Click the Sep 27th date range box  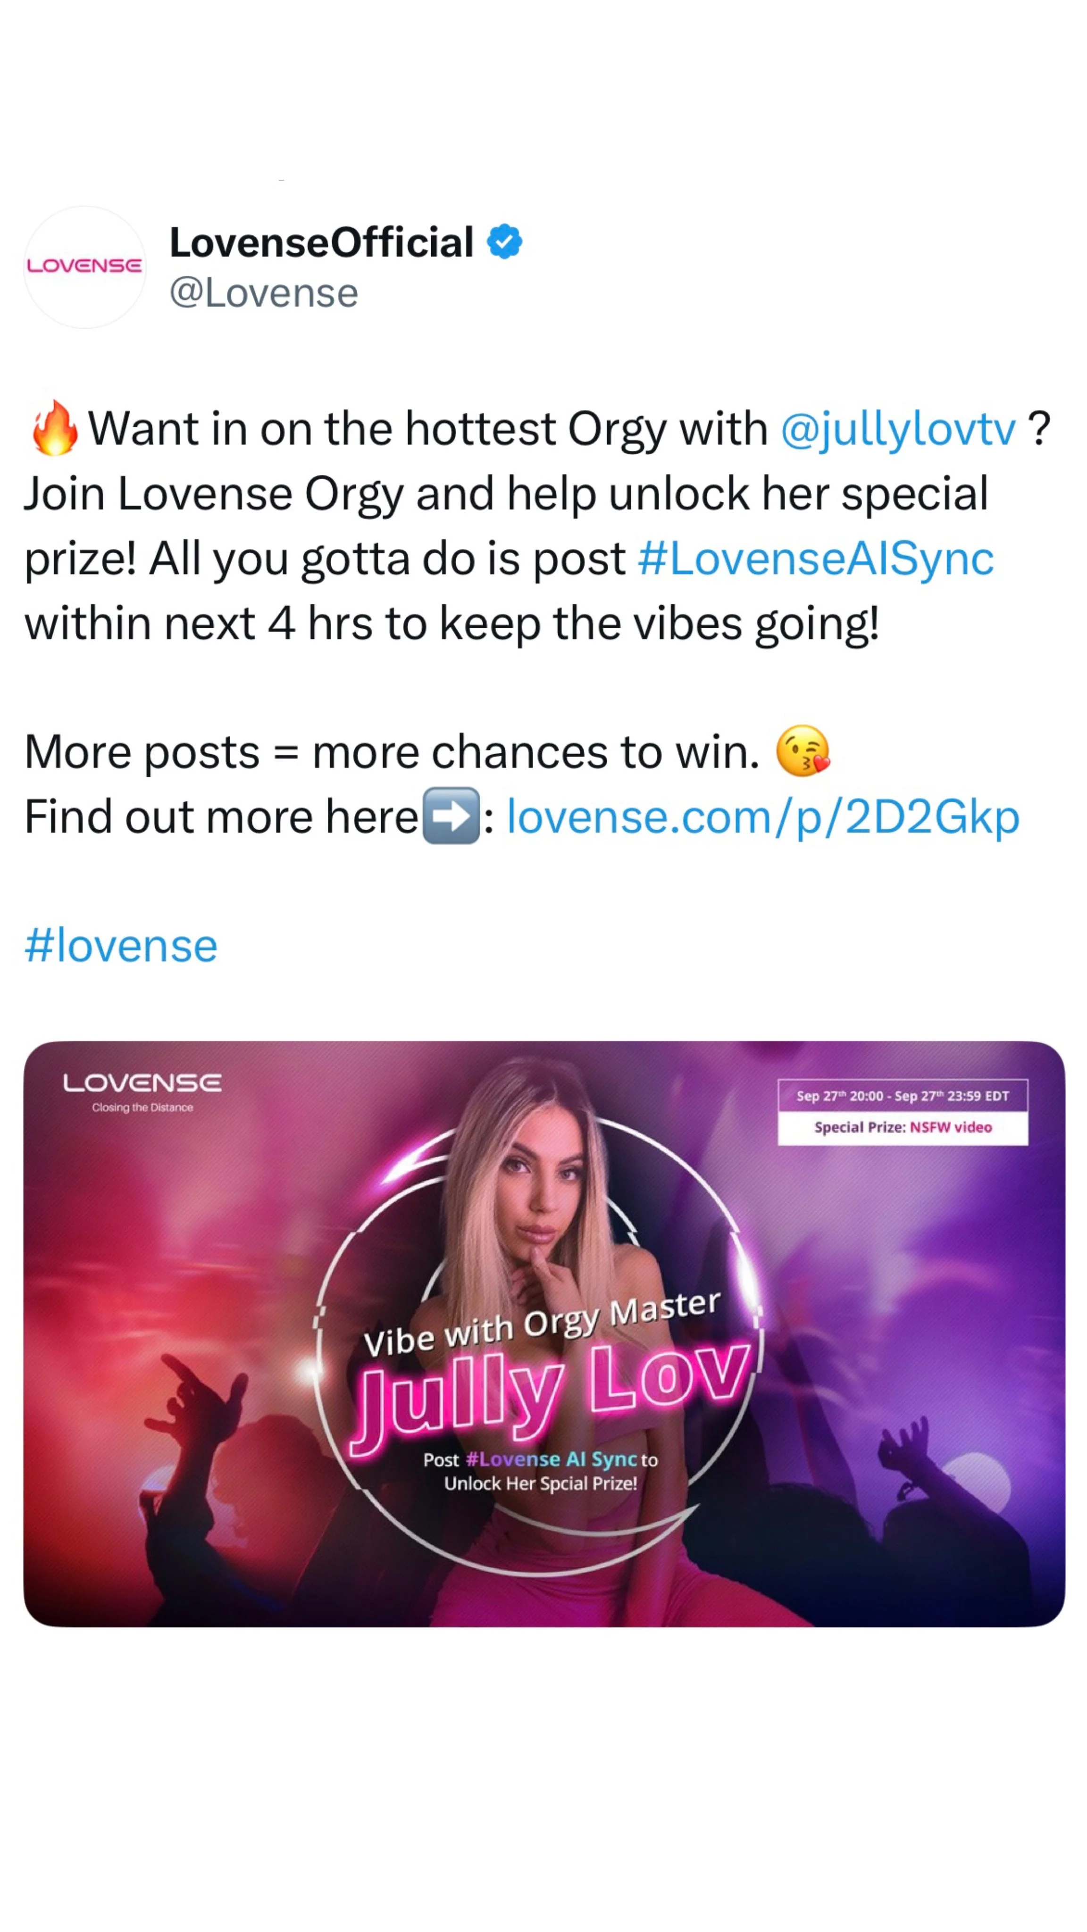click(903, 1096)
